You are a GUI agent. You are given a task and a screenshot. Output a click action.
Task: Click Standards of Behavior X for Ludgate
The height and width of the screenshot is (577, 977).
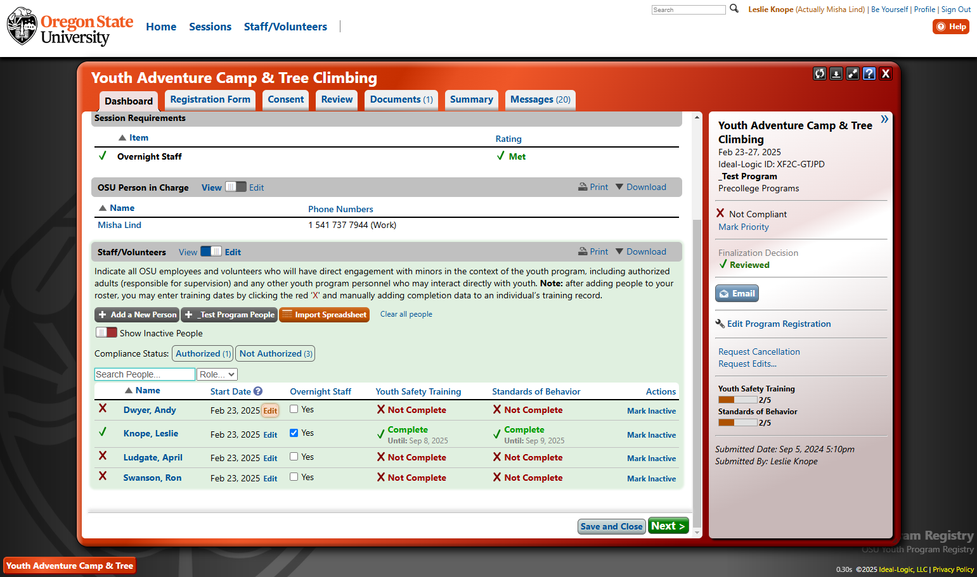click(497, 457)
